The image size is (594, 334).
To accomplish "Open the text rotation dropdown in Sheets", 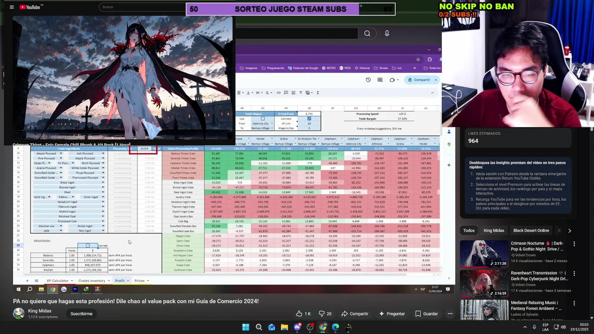I will click(269, 93).
